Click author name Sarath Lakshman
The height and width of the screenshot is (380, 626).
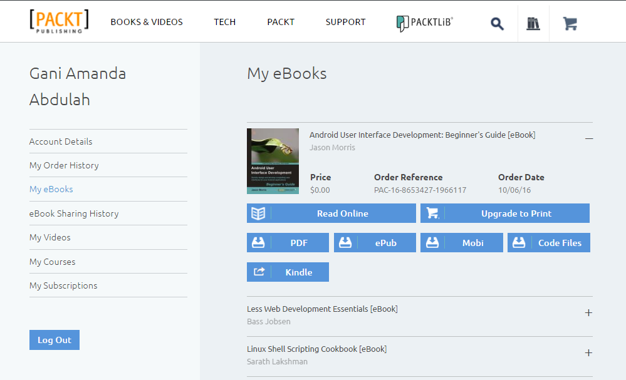277,362
